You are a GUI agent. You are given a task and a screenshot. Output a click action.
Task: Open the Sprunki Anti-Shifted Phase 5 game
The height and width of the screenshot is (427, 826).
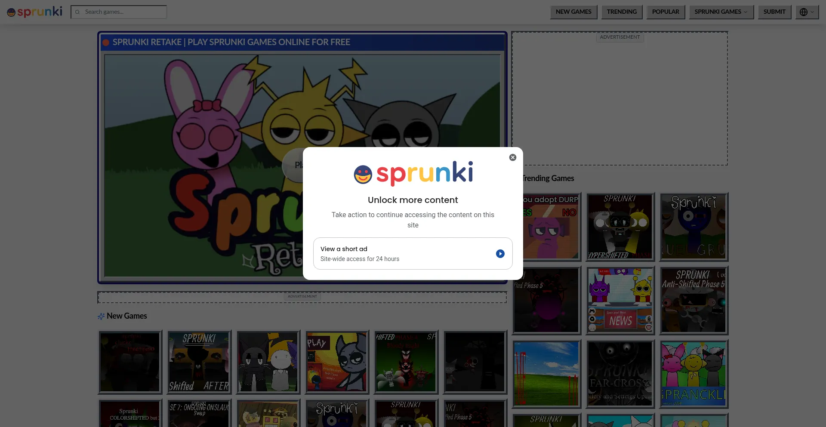(693, 300)
